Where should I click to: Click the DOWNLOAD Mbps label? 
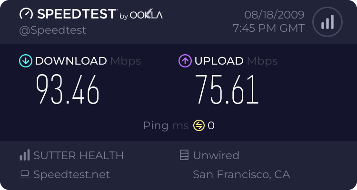click(x=88, y=61)
